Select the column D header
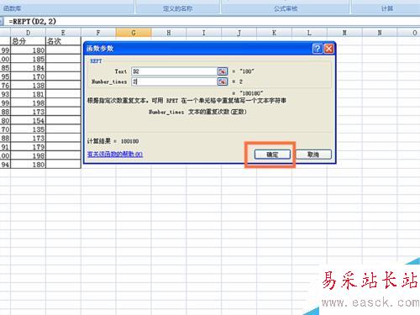Viewport: 420px width, 315px height. point(28,33)
